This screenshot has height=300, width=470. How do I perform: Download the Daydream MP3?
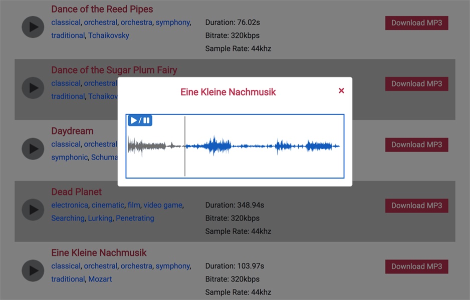[416, 145]
